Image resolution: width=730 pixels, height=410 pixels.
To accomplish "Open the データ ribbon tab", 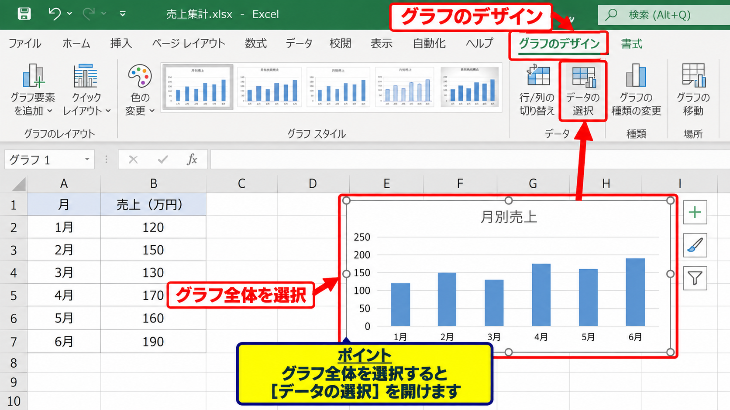I will 299,44.
